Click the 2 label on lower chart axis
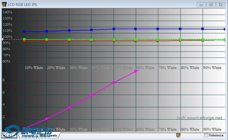Screen dimensions: 228x140 (4, 117)
